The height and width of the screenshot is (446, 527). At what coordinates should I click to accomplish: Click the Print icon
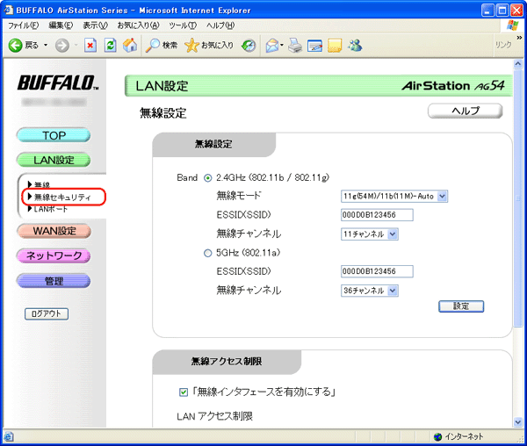(295, 45)
